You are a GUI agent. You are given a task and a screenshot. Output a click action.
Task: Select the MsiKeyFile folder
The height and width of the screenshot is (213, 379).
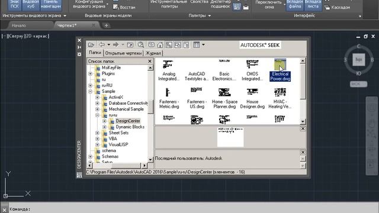(111, 67)
